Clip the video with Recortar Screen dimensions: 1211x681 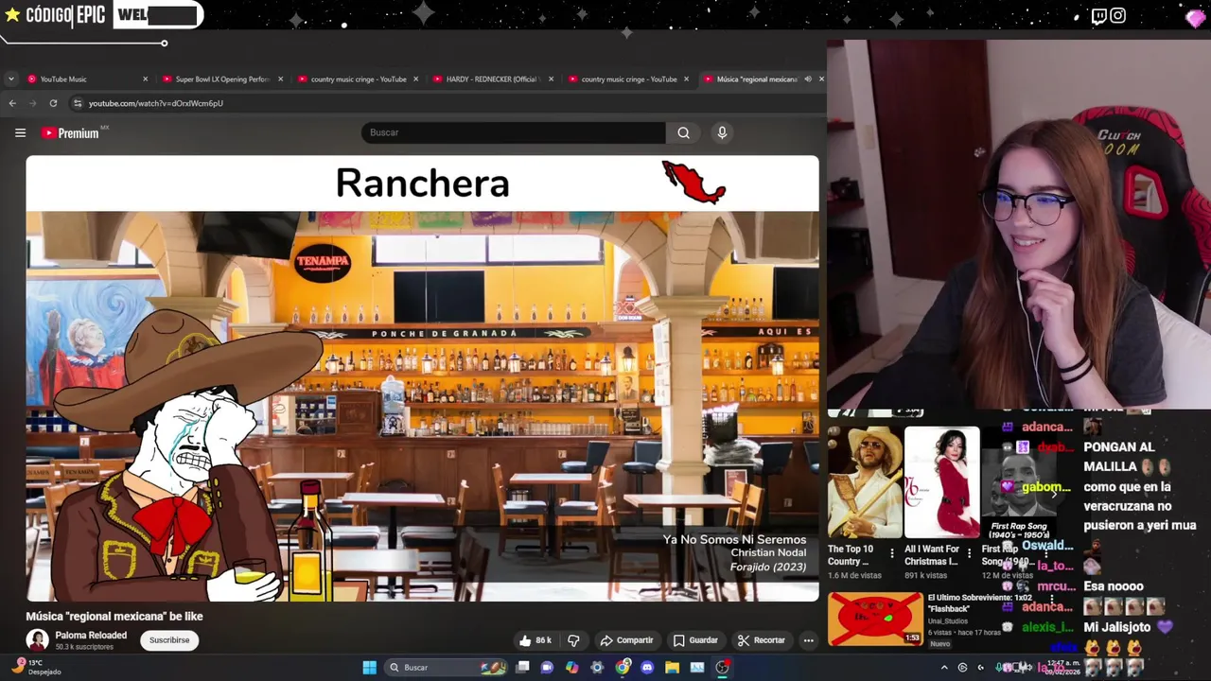(x=762, y=640)
